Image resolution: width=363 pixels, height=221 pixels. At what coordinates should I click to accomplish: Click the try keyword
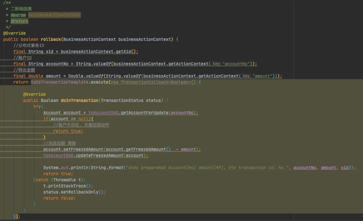pos(37,106)
